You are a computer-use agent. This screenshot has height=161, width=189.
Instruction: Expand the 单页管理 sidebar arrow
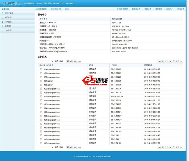(x=3, y=18)
